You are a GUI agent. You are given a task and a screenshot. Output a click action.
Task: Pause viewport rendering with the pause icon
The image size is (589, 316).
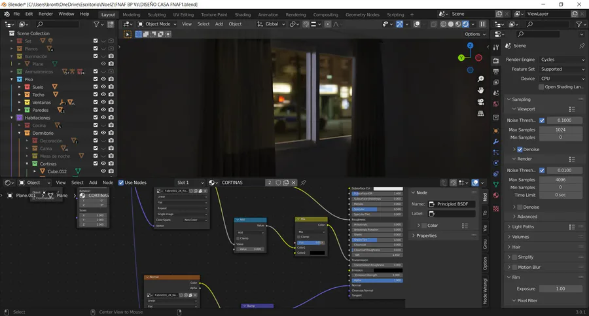pos(483,24)
